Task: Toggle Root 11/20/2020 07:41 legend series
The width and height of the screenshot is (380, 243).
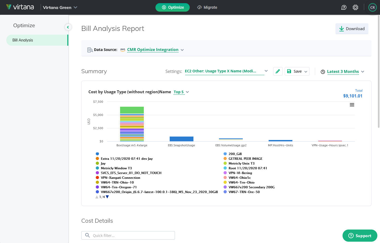Action: coord(245,168)
